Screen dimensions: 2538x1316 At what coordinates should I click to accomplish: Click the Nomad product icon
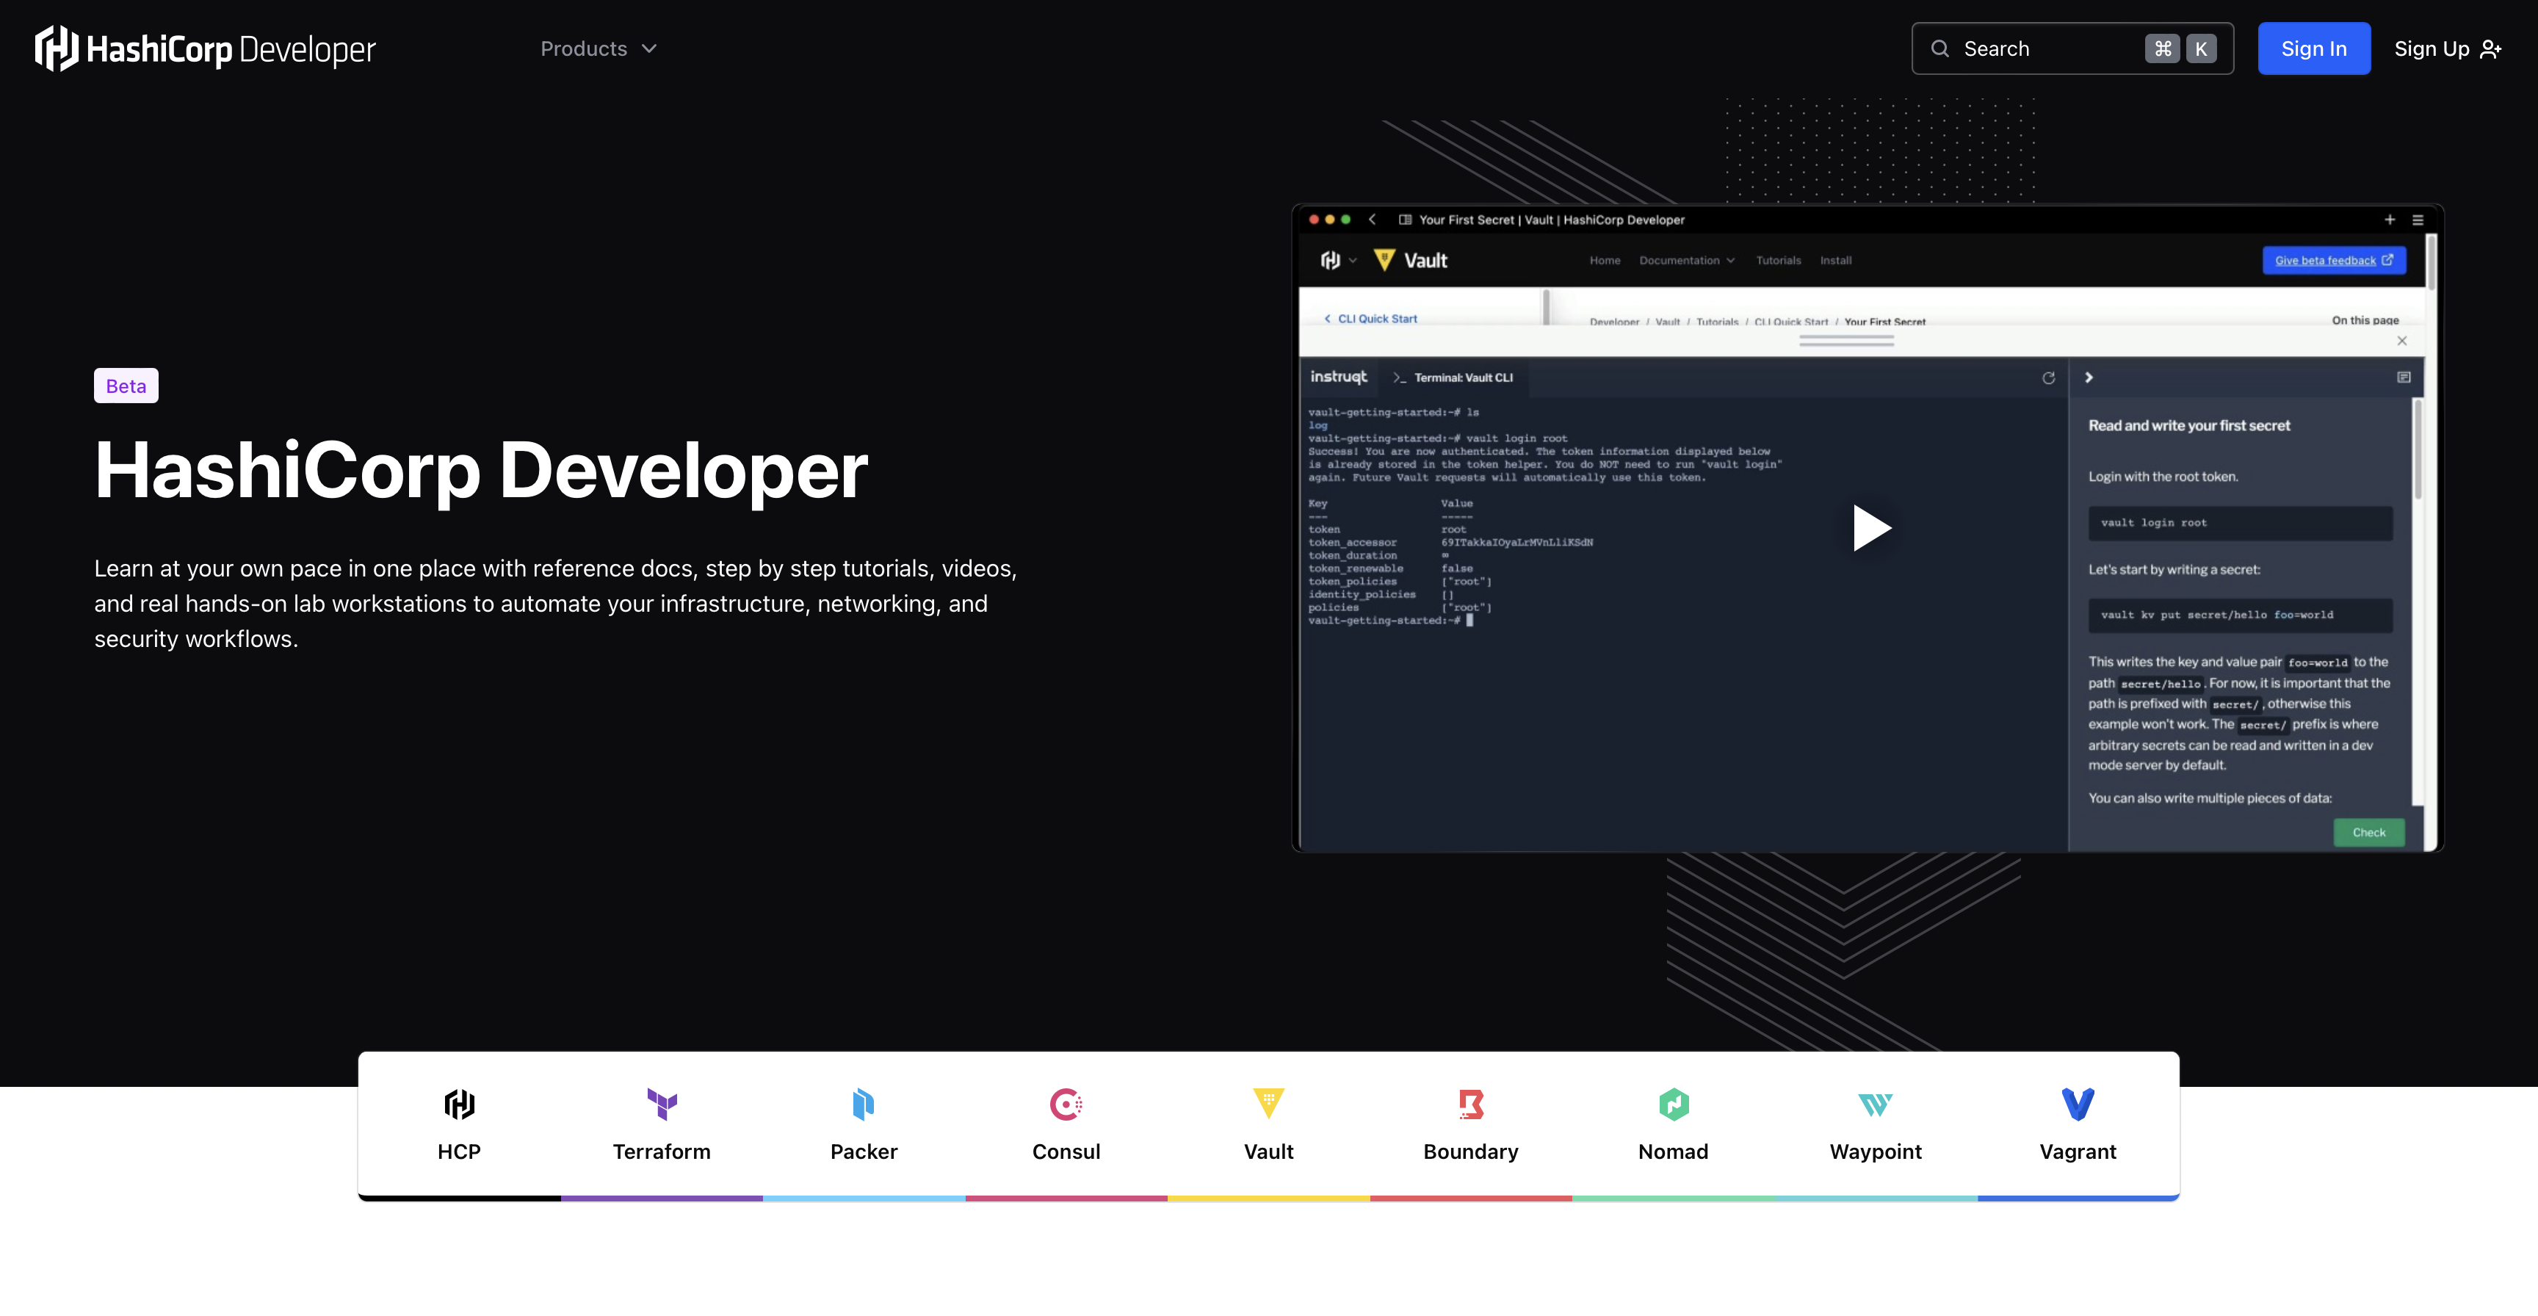[x=1673, y=1105]
